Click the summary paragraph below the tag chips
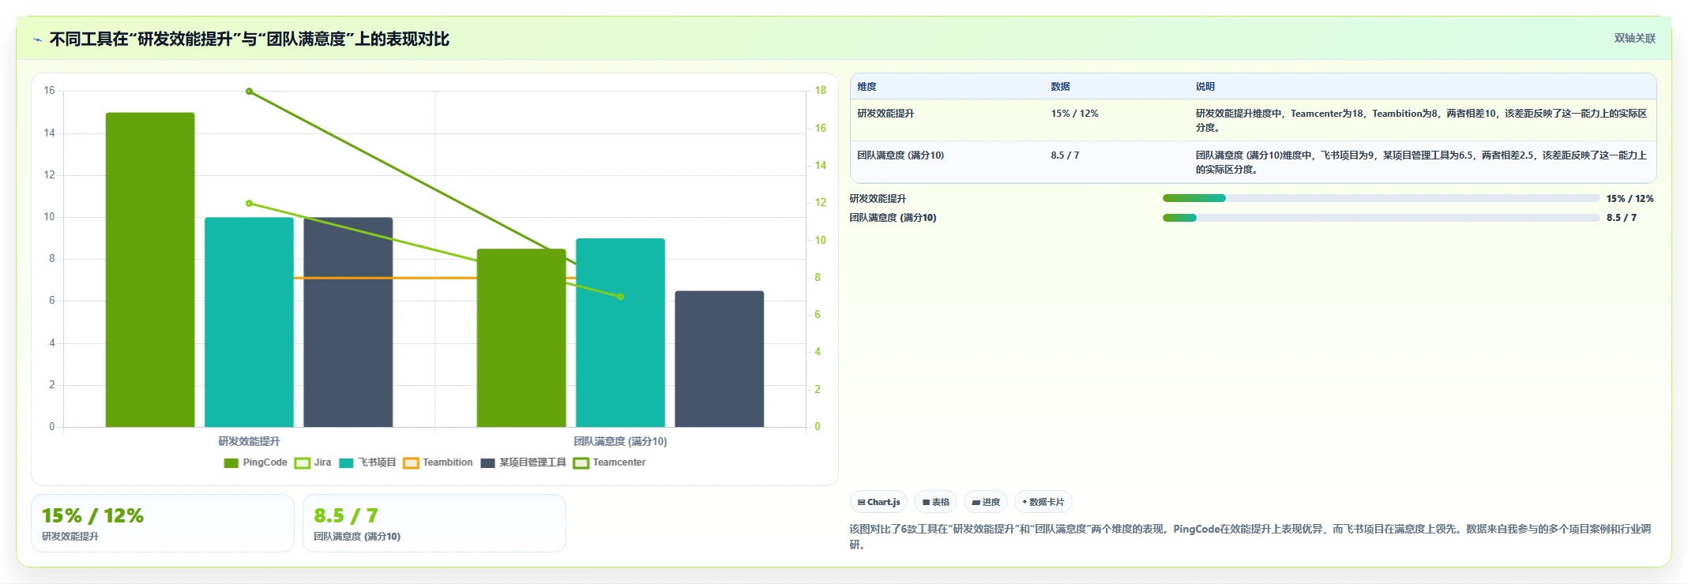 (x=1250, y=537)
